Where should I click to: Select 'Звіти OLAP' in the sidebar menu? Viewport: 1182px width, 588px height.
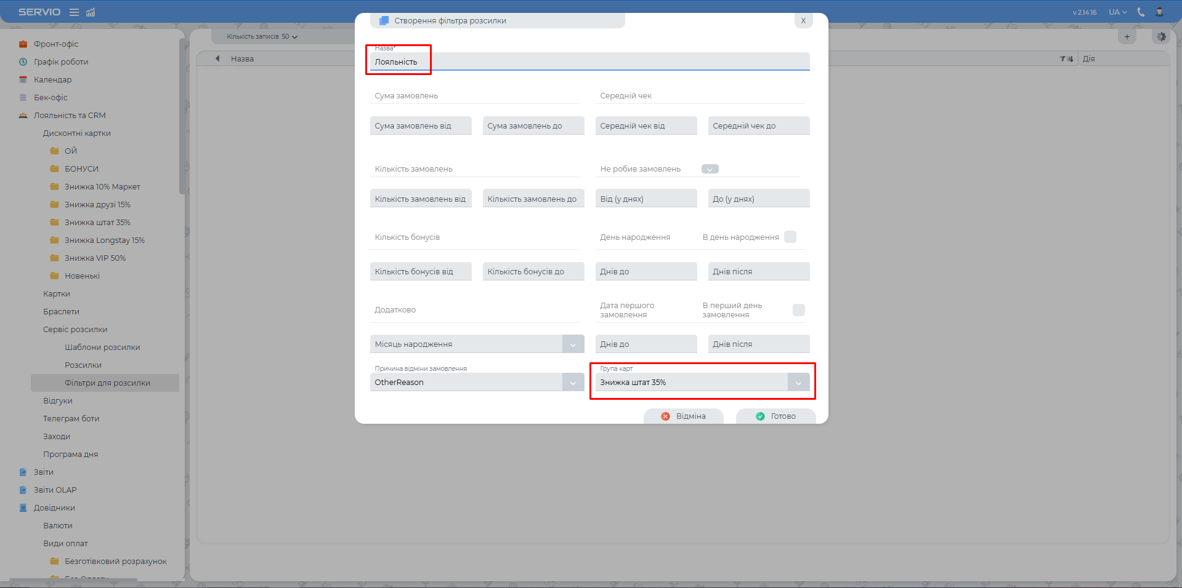click(x=55, y=490)
